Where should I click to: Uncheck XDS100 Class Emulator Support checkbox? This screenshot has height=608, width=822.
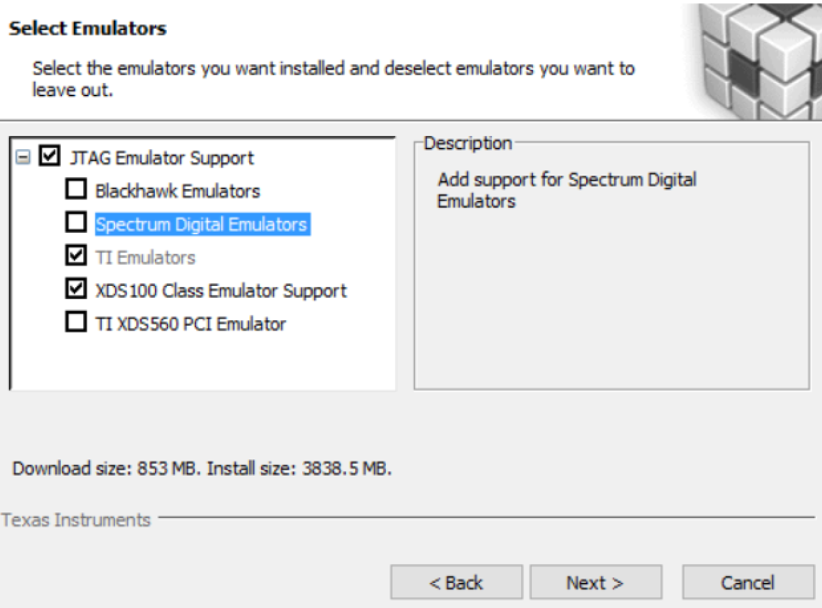[x=76, y=289]
